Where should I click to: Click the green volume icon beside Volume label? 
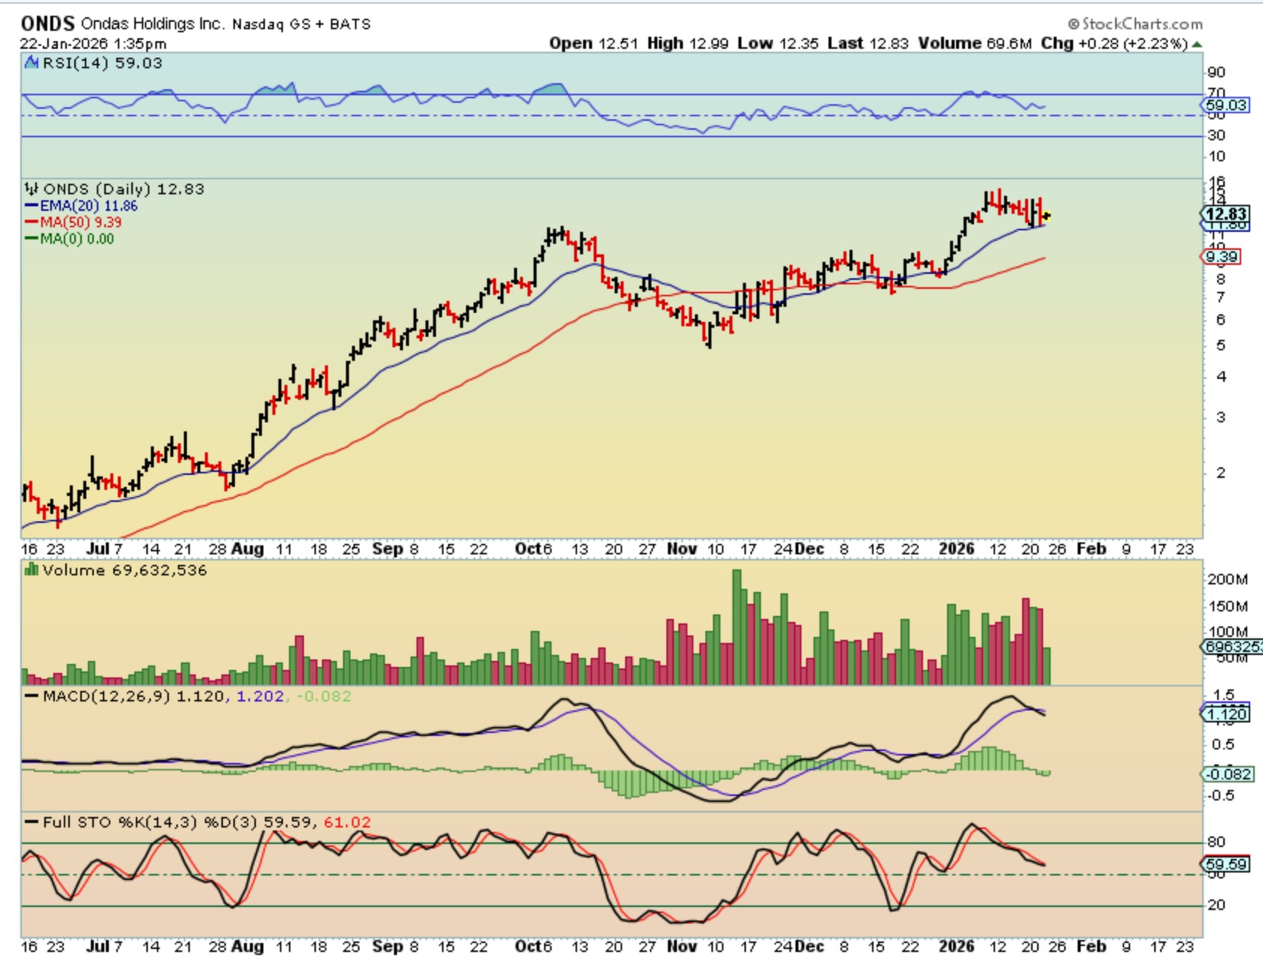click(32, 570)
